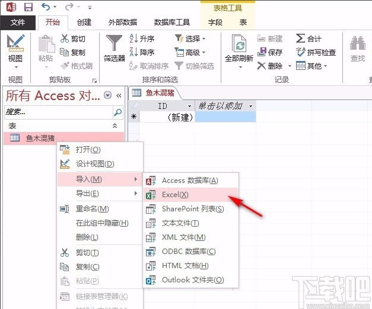Choose SharePoint 列表(S) import option

190,209
